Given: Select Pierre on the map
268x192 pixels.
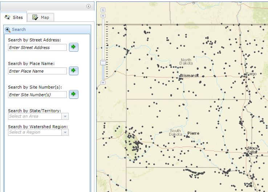Looking at the screenshot, I should pyautogui.click(x=193, y=133).
